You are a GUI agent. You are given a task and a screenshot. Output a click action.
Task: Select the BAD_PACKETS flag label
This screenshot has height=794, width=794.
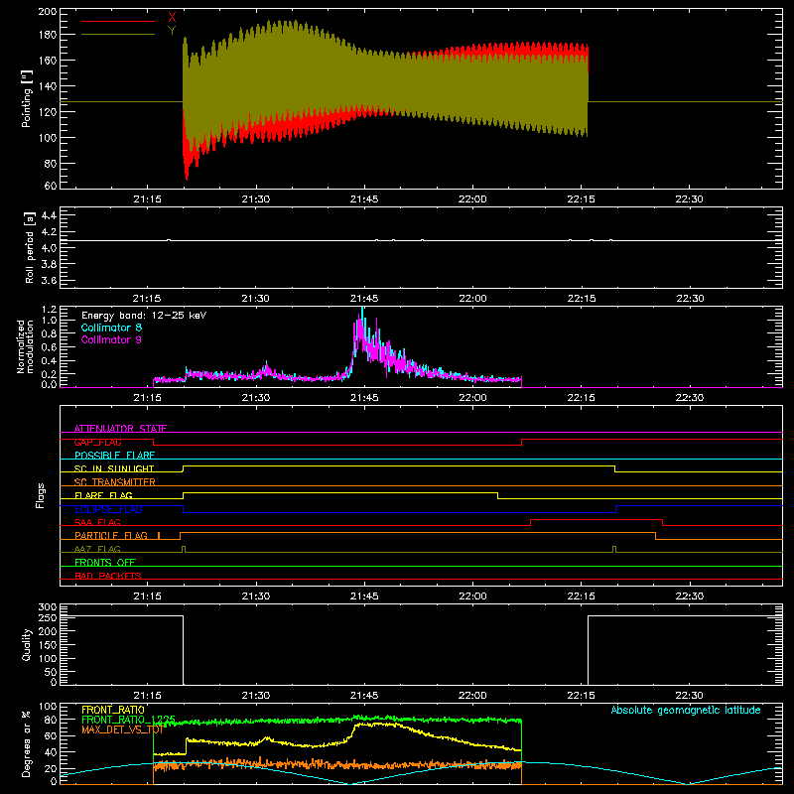108,576
